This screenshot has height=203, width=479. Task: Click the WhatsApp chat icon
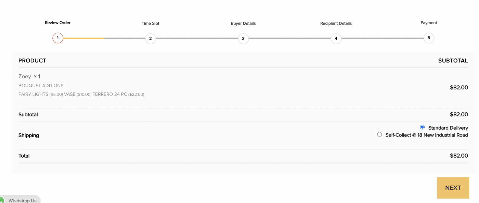click(x=2, y=201)
